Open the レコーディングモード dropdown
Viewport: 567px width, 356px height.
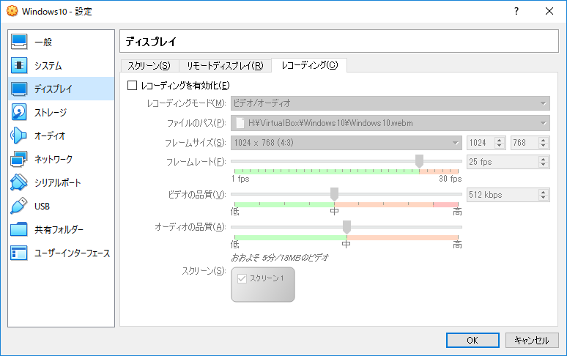(x=390, y=103)
